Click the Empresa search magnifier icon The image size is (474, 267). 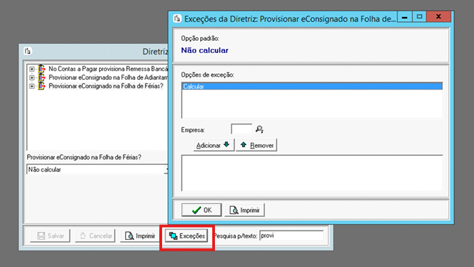pyautogui.click(x=259, y=129)
